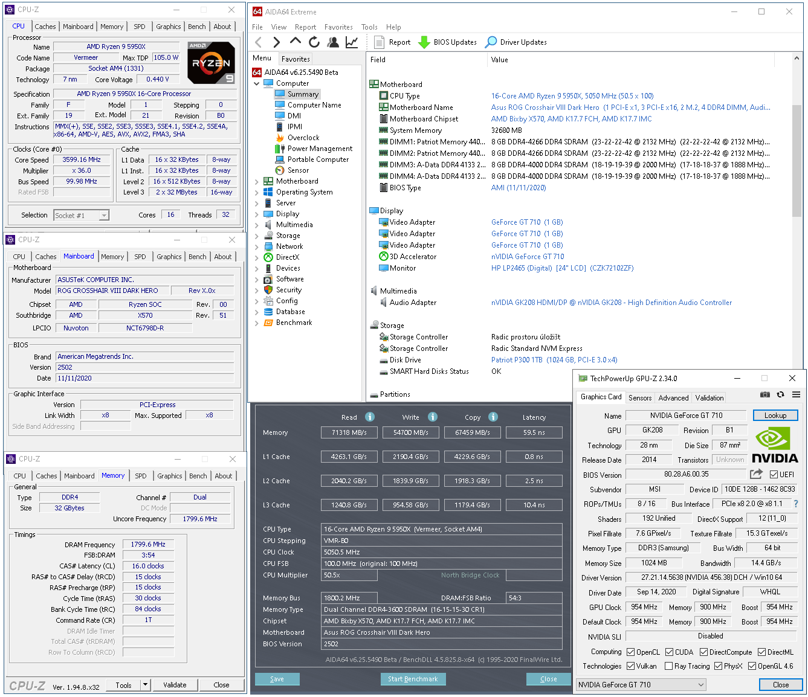Viewport: 808px width, 697px height.
Task: Expand the Operating System tree node
Action: tap(256, 192)
